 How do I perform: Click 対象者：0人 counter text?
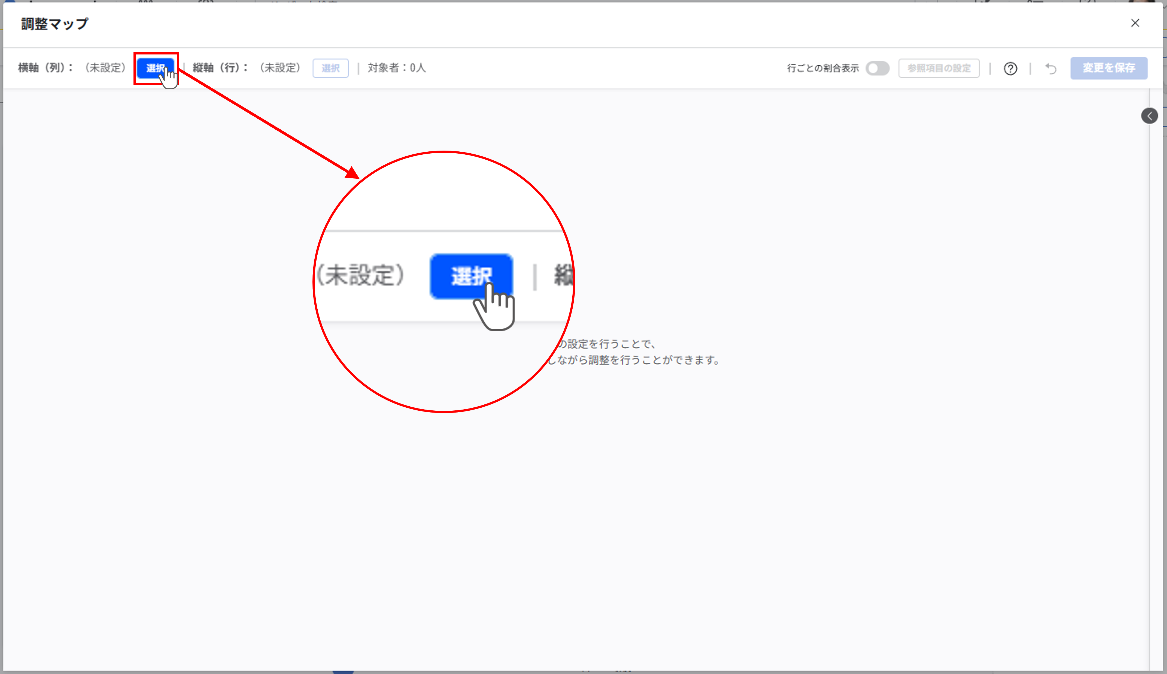click(x=396, y=68)
